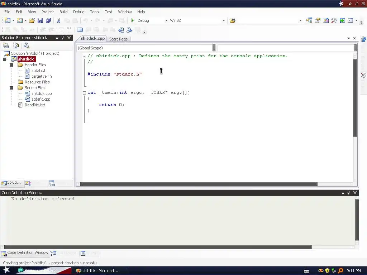Click the Code Definition Window horizontal scrollbar

point(158,247)
